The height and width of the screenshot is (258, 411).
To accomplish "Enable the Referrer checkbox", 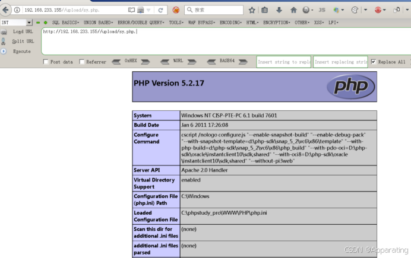I will click(82, 62).
